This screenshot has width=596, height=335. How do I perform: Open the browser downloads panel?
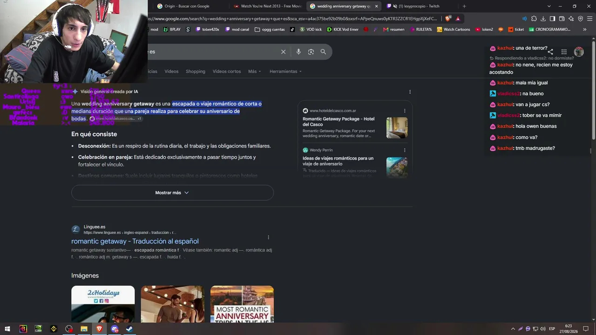(x=543, y=19)
